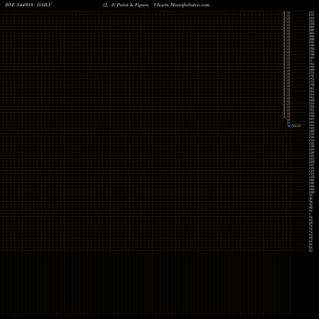
Task: Click the blue current-price marker square
Action: (x=288, y=126)
